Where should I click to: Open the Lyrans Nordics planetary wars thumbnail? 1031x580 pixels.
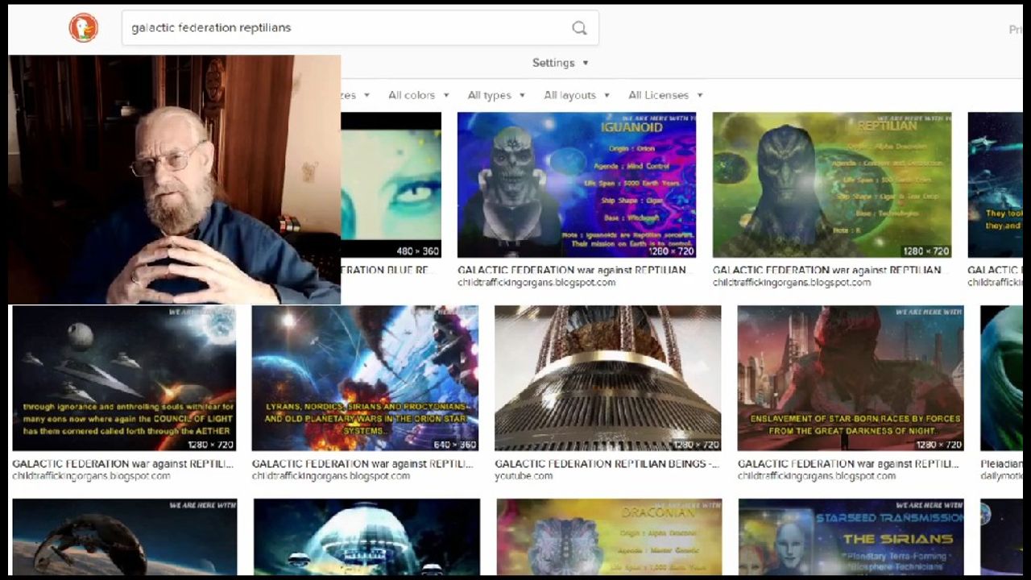pos(365,378)
